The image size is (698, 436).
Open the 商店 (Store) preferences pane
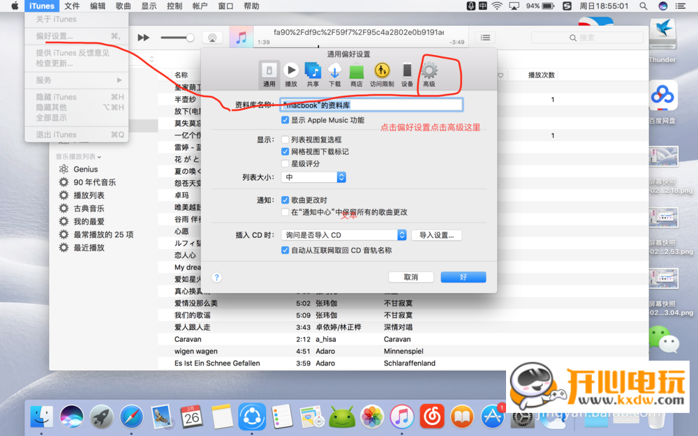[x=357, y=73]
